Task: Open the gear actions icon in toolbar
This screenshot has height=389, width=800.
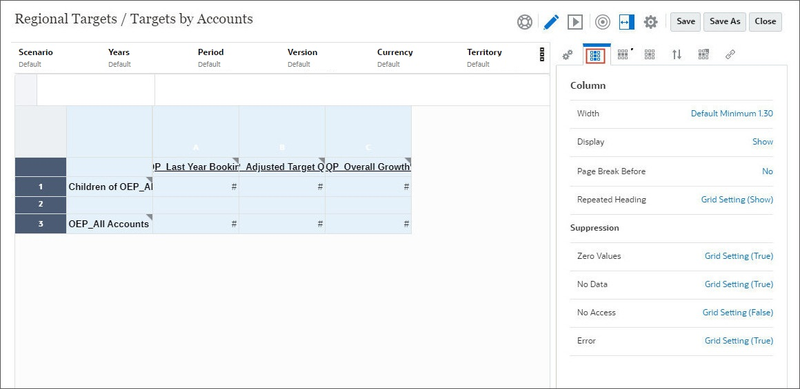Action: [x=650, y=22]
